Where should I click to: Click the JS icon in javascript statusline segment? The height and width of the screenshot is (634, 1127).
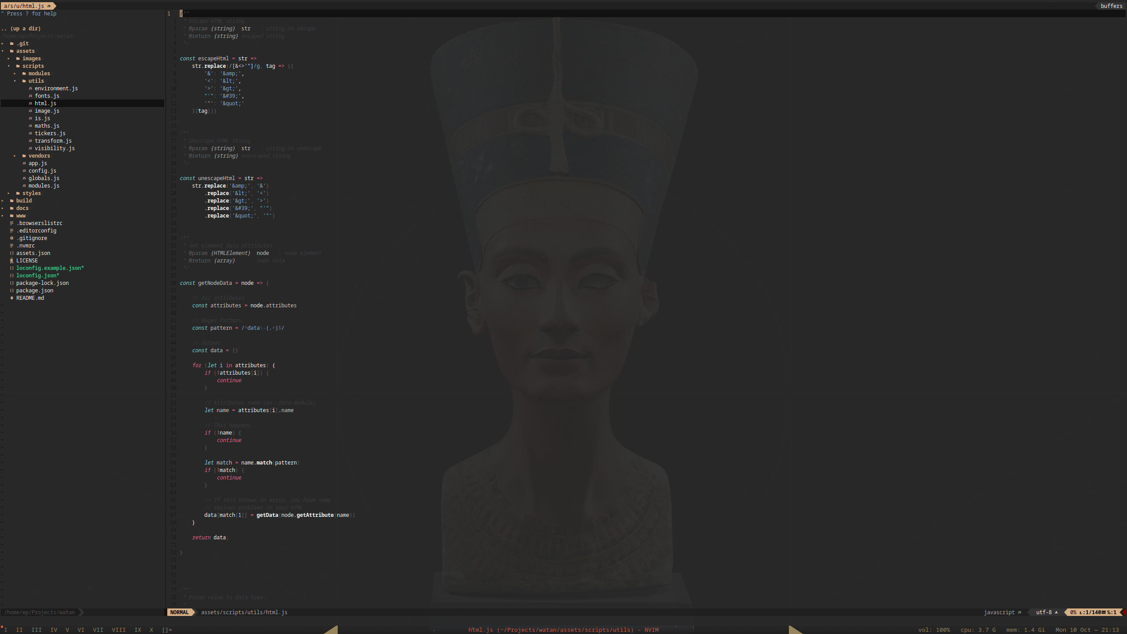pyautogui.click(x=1020, y=612)
